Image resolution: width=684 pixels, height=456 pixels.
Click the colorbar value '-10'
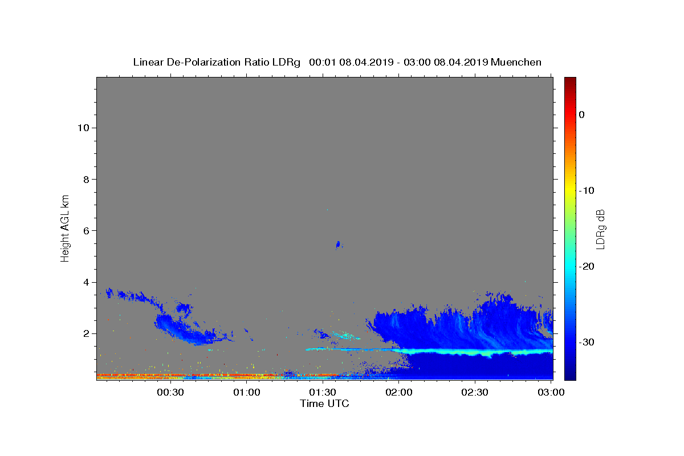587,190
